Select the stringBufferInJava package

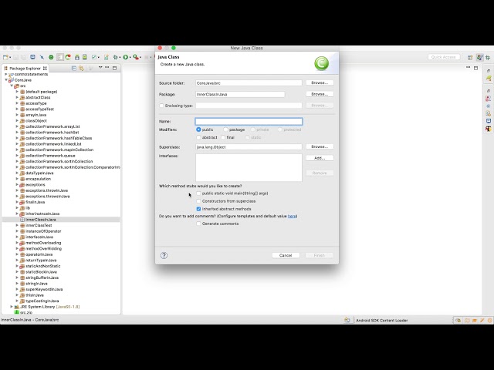pyautogui.click(x=42, y=277)
